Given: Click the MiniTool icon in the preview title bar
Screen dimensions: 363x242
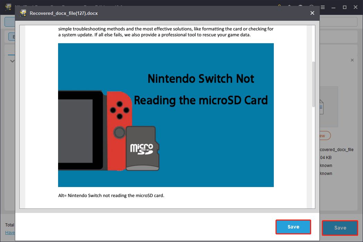Looking at the screenshot, I should coord(23,13).
